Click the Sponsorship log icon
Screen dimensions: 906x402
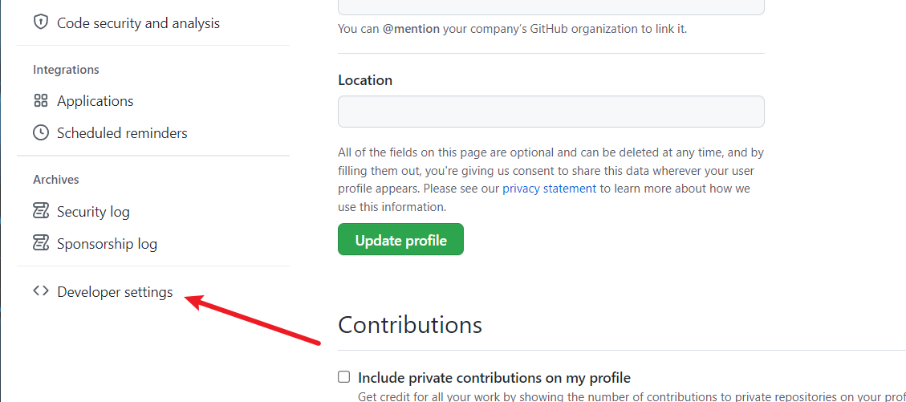tap(40, 243)
